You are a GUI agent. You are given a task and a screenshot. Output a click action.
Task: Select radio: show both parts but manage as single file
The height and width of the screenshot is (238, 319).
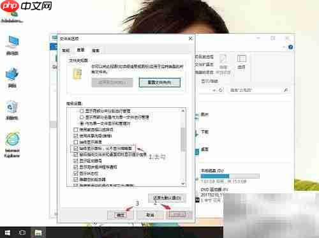(x=82, y=117)
